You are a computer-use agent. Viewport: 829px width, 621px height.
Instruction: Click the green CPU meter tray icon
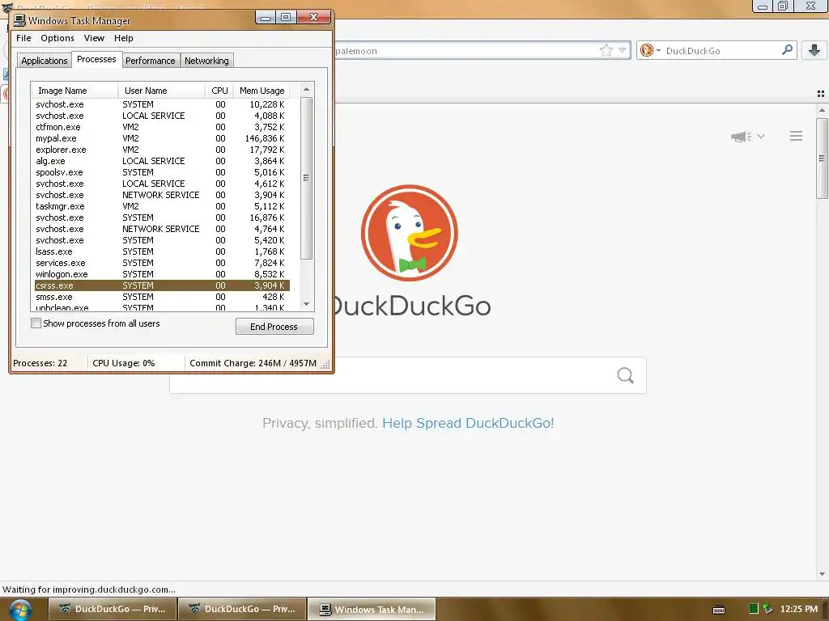point(754,609)
